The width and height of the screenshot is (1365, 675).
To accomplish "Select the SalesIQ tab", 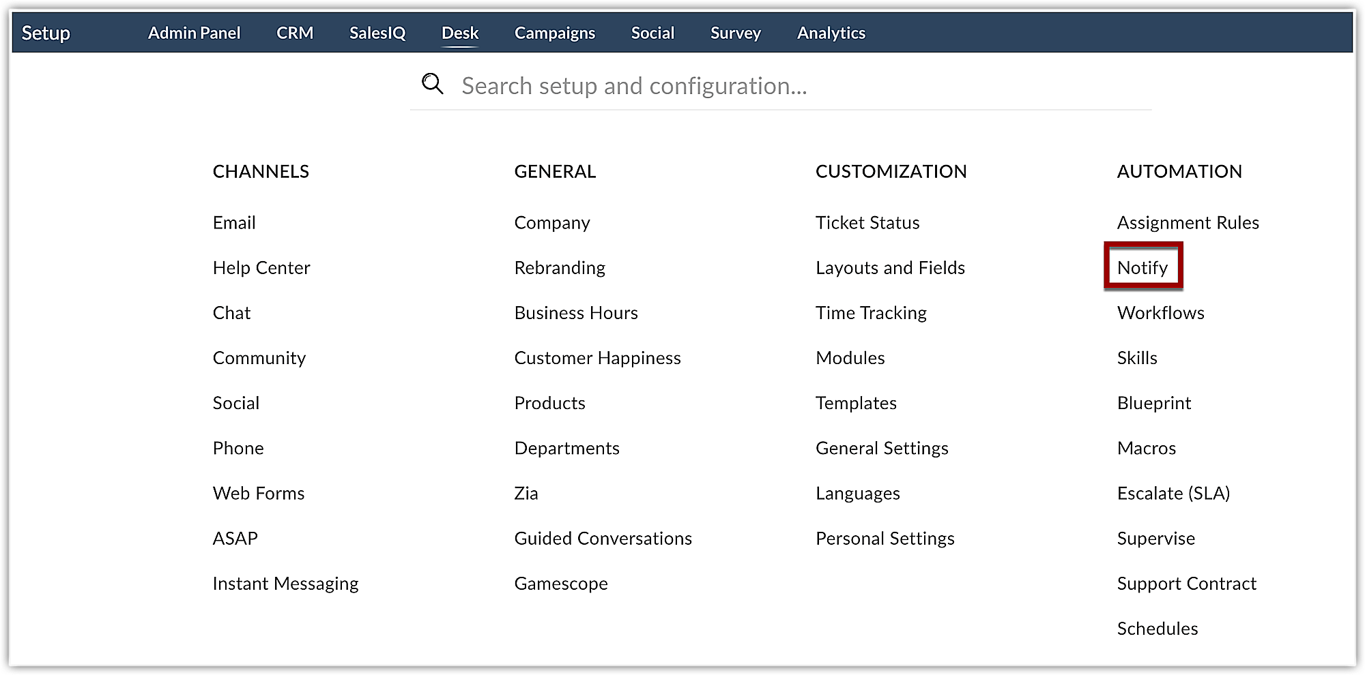I will point(377,33).
